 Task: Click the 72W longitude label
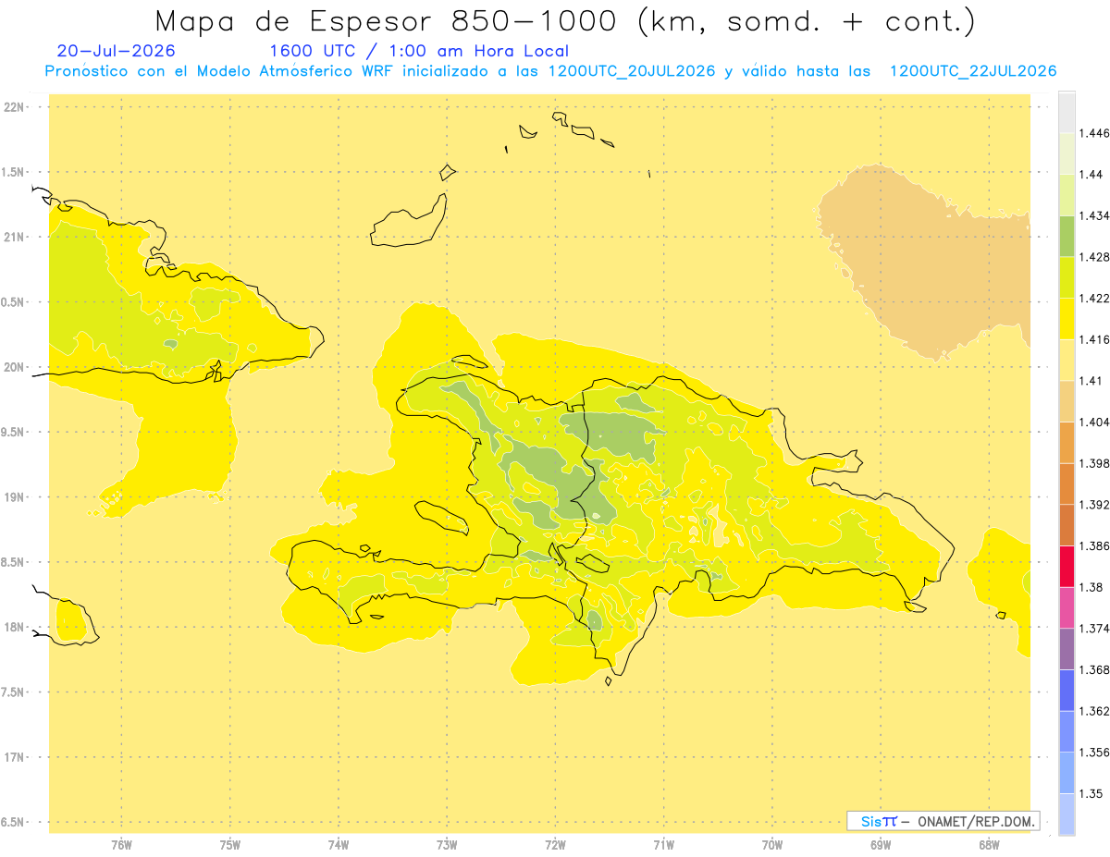[x=555, y=845]
